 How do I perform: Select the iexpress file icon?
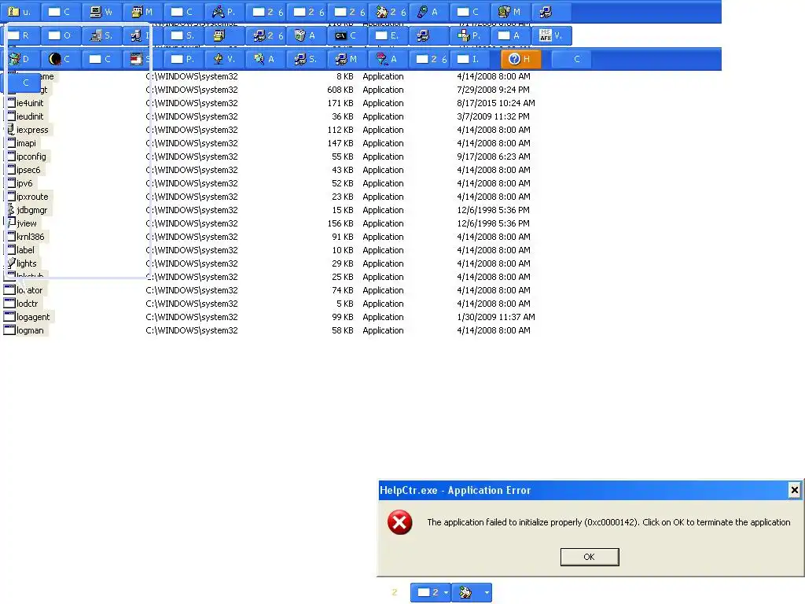coord(11,130)
